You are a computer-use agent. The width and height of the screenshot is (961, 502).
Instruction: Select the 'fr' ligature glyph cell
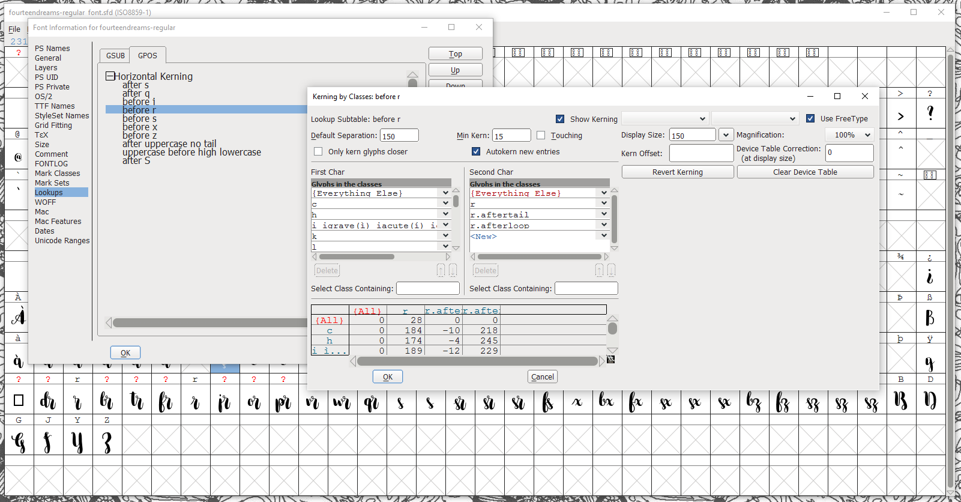pos(166,401)
